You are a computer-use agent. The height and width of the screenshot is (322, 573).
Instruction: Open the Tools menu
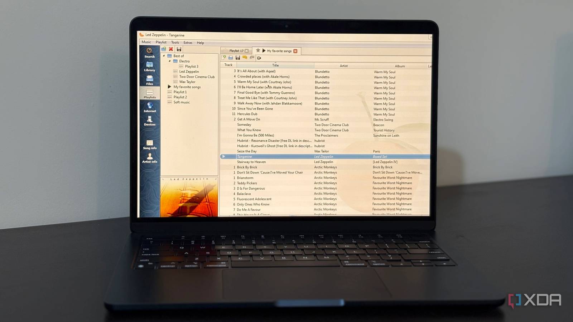coord(175,43)
